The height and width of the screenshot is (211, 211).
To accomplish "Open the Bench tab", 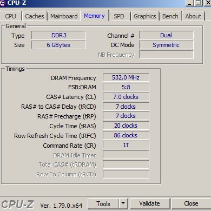I will coord(170,16).
